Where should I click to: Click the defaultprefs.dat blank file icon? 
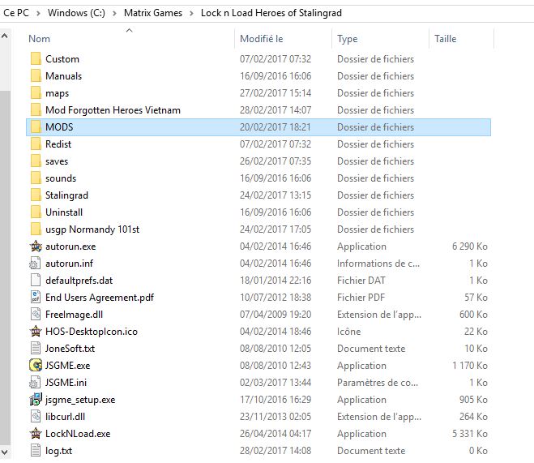[x=36, y=281]
